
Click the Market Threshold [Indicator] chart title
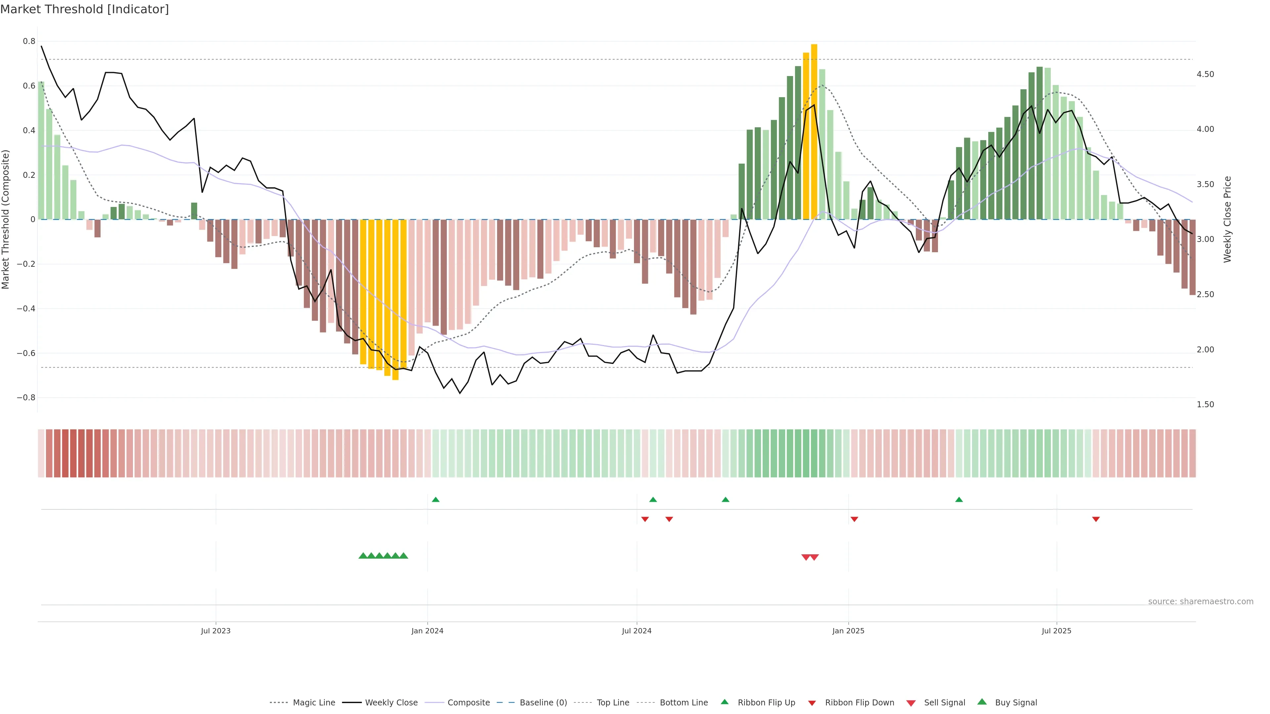(x=84, y=9)
